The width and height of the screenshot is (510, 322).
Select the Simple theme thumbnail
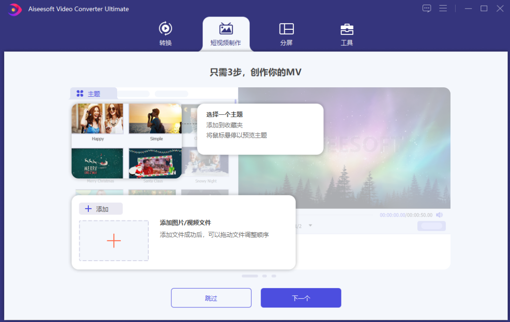155,119
